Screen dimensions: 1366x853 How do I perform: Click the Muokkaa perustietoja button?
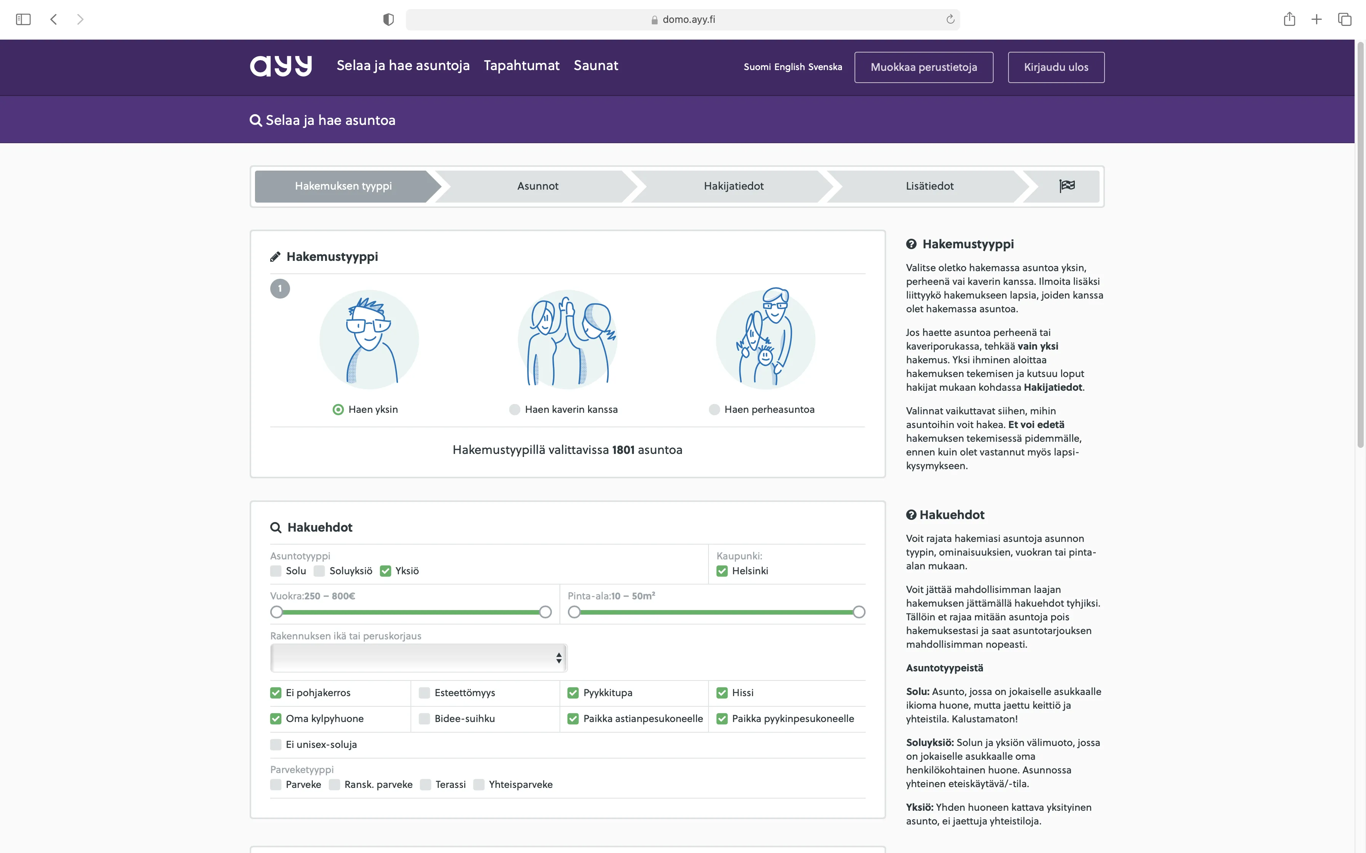[x=923, y=67]
